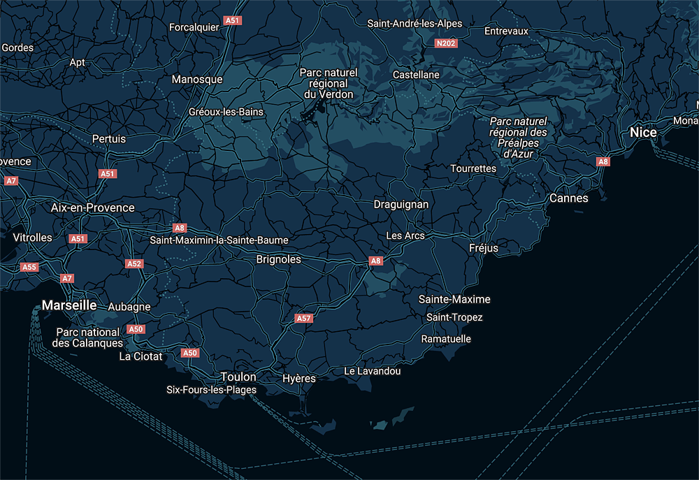Screen dimensions: 699x480
Task: Click the A8 shield near Nice
Action: pos(603,161)
